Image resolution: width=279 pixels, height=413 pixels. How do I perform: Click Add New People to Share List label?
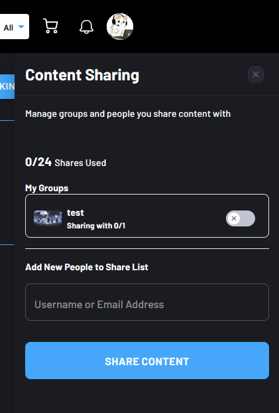point(87,267)
